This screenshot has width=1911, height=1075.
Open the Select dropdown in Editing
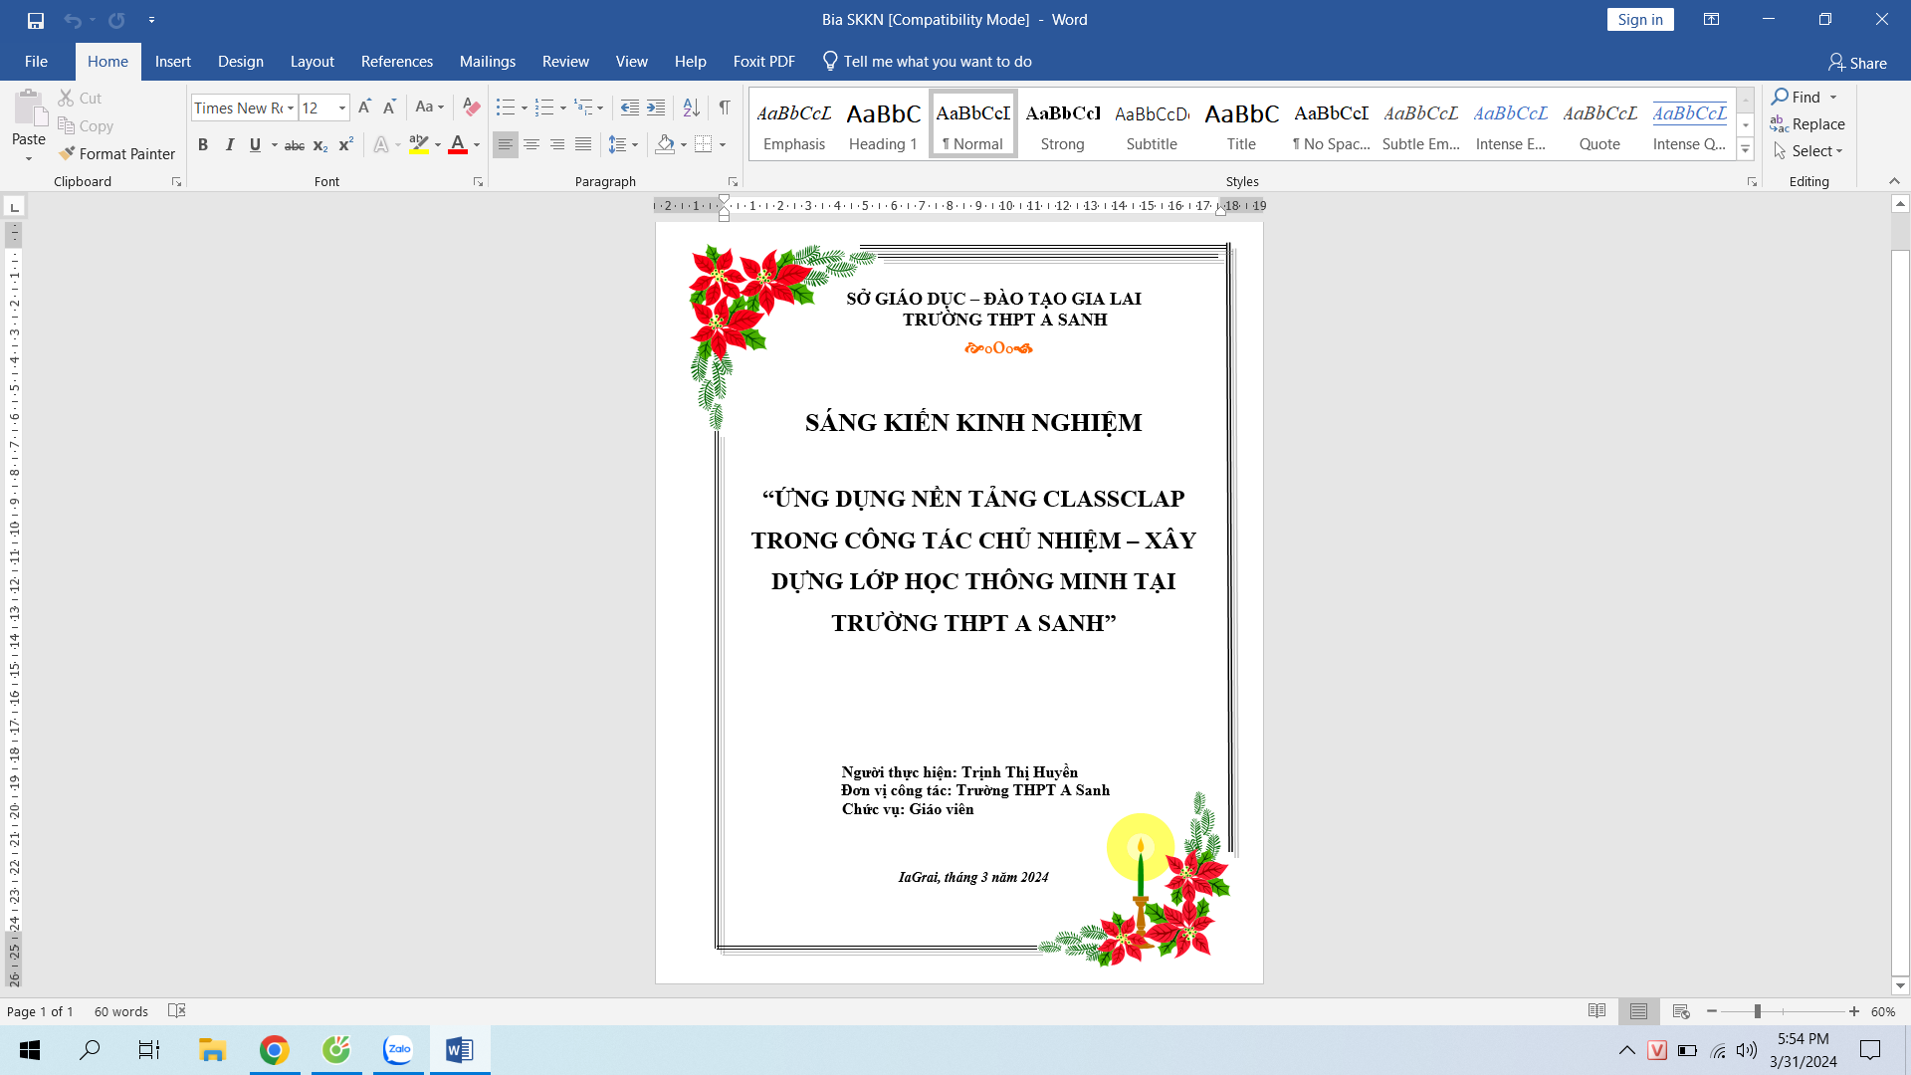(1808, 151)
